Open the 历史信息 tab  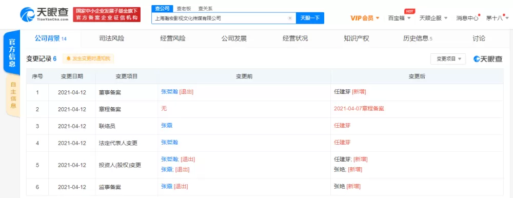(418, 38)
